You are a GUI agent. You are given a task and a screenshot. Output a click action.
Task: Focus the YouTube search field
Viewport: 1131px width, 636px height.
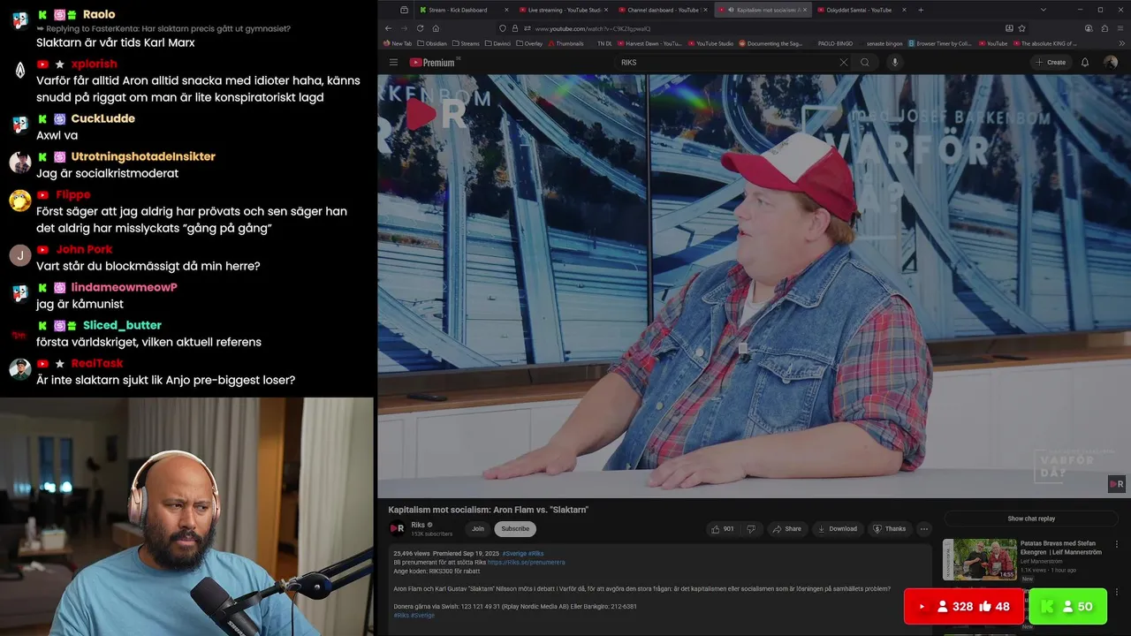tap(725, 63)
